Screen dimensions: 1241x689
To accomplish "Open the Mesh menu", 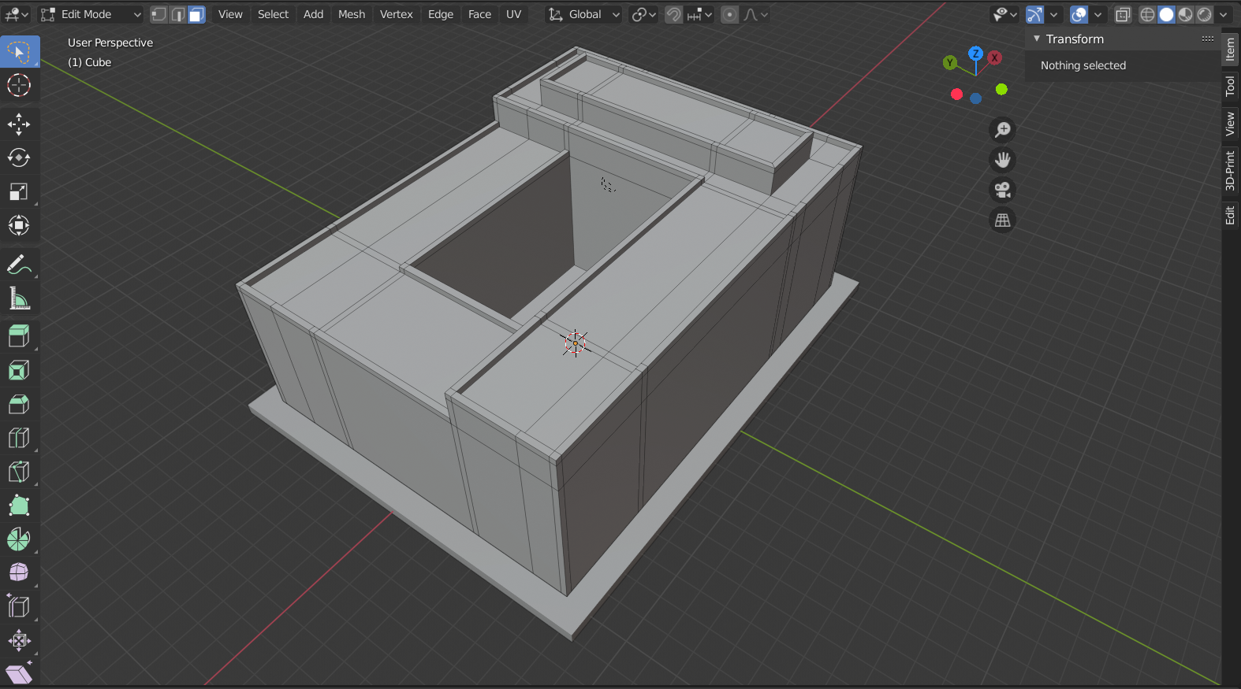I will (x=352, y=14).
